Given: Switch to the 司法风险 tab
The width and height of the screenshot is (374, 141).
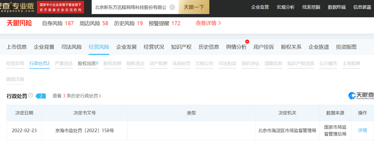Looking at the screenshot, I should click(x=72, y=47).
